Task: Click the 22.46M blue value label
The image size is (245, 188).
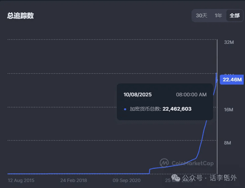Action: 232,79
